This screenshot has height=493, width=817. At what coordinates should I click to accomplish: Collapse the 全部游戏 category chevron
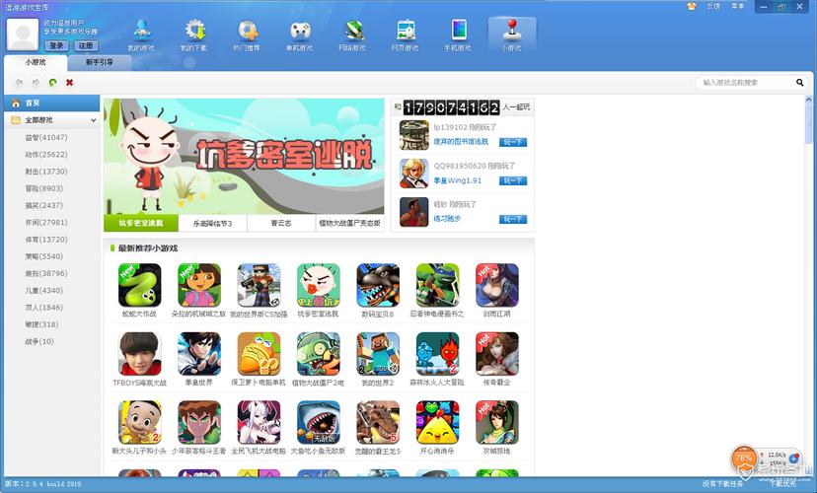94,120
